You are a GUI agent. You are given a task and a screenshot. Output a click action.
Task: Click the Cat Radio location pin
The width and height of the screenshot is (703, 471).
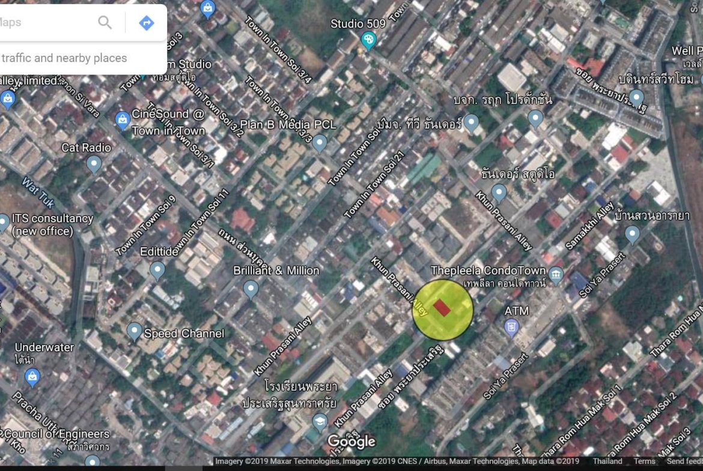pos(94,164)
